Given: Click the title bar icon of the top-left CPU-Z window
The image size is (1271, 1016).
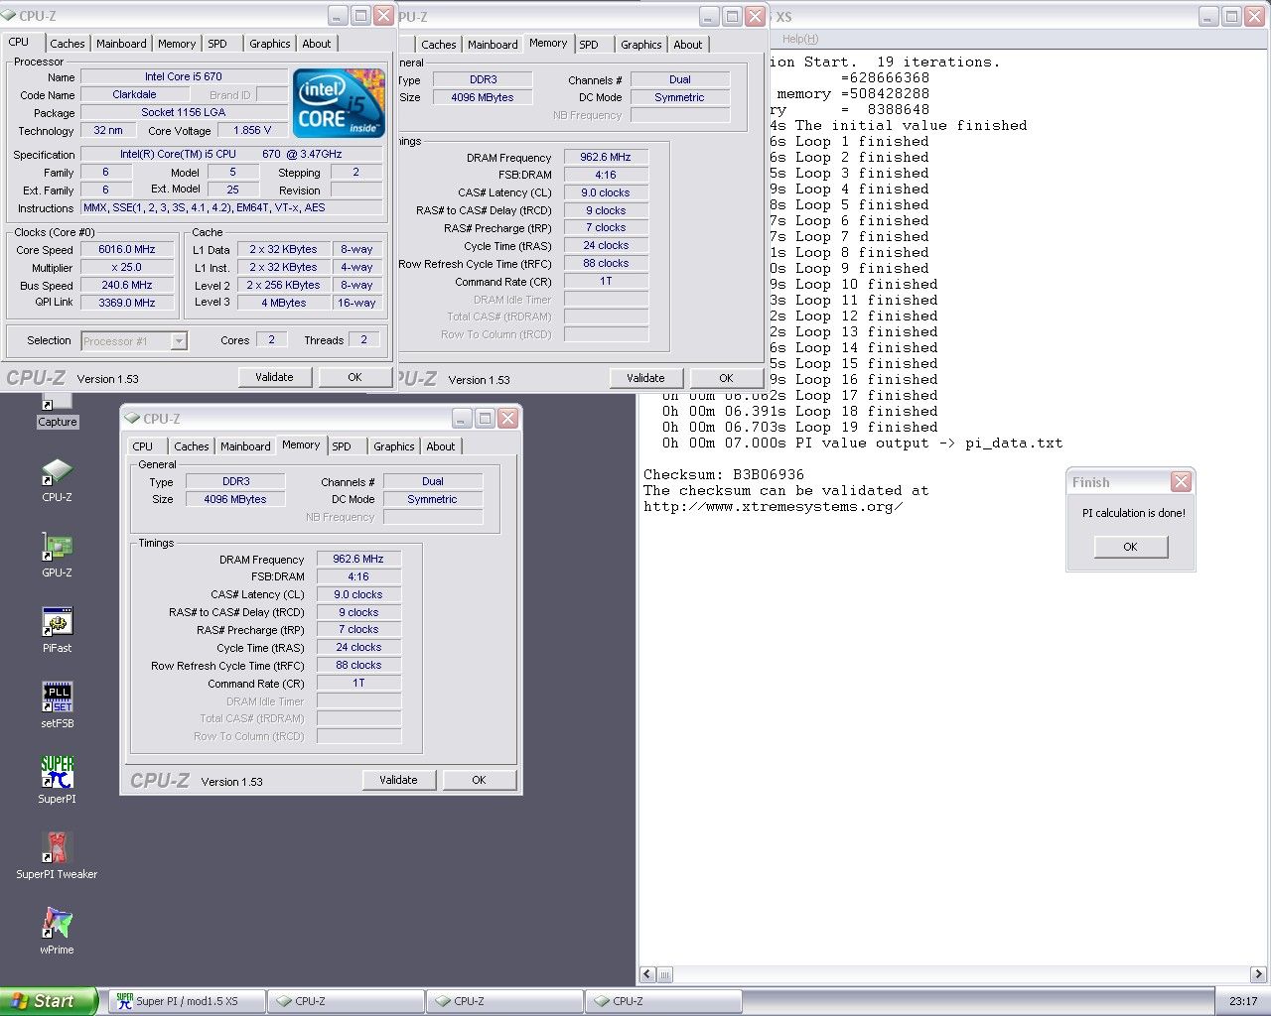Looking at the screenshot, I should point(9,16).
